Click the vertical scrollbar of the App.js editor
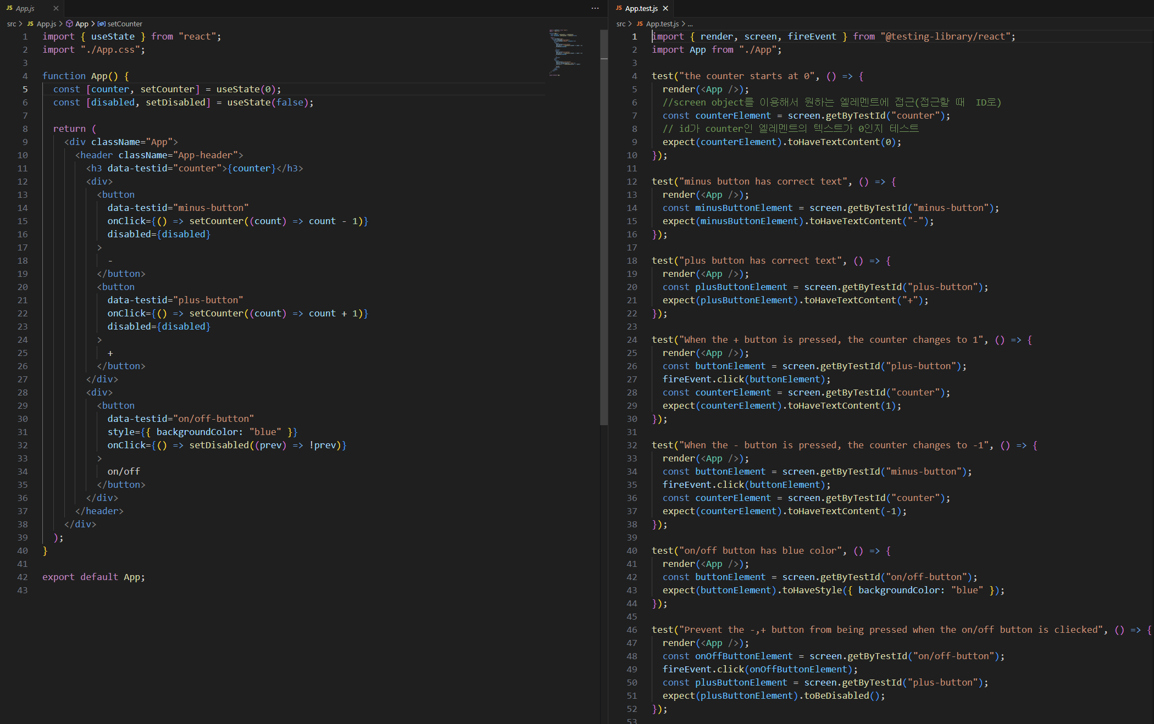This screenshot has width=1154, height=724. point(604,227)
